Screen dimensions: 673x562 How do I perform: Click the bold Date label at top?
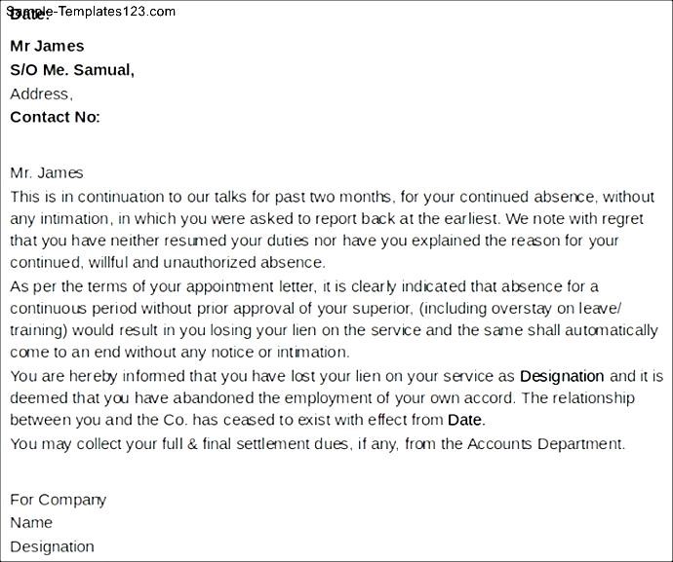29,16
